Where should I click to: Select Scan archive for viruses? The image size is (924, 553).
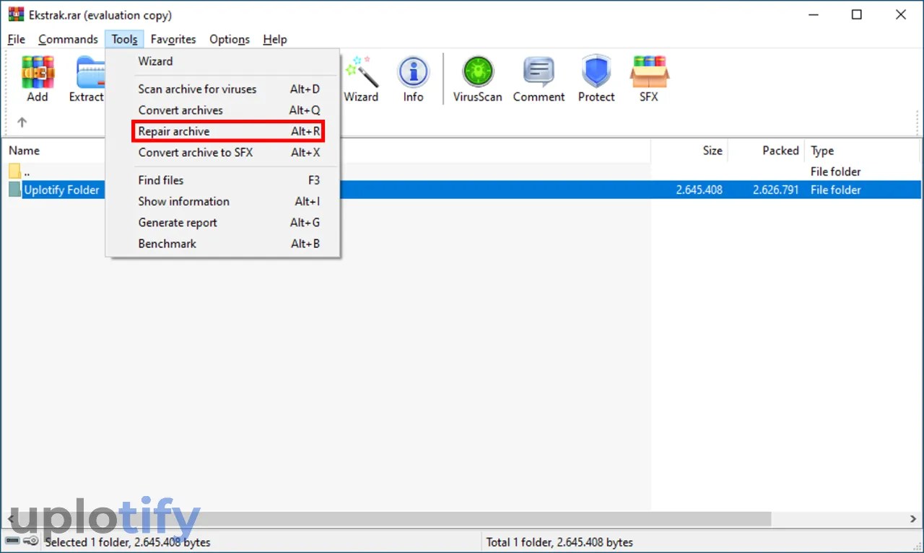222,89
